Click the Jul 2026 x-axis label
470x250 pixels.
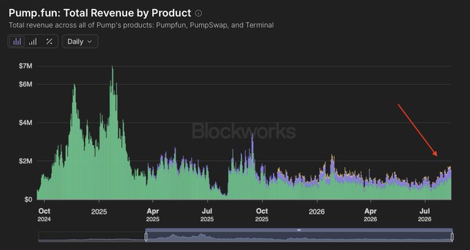(x=425, y=215)
